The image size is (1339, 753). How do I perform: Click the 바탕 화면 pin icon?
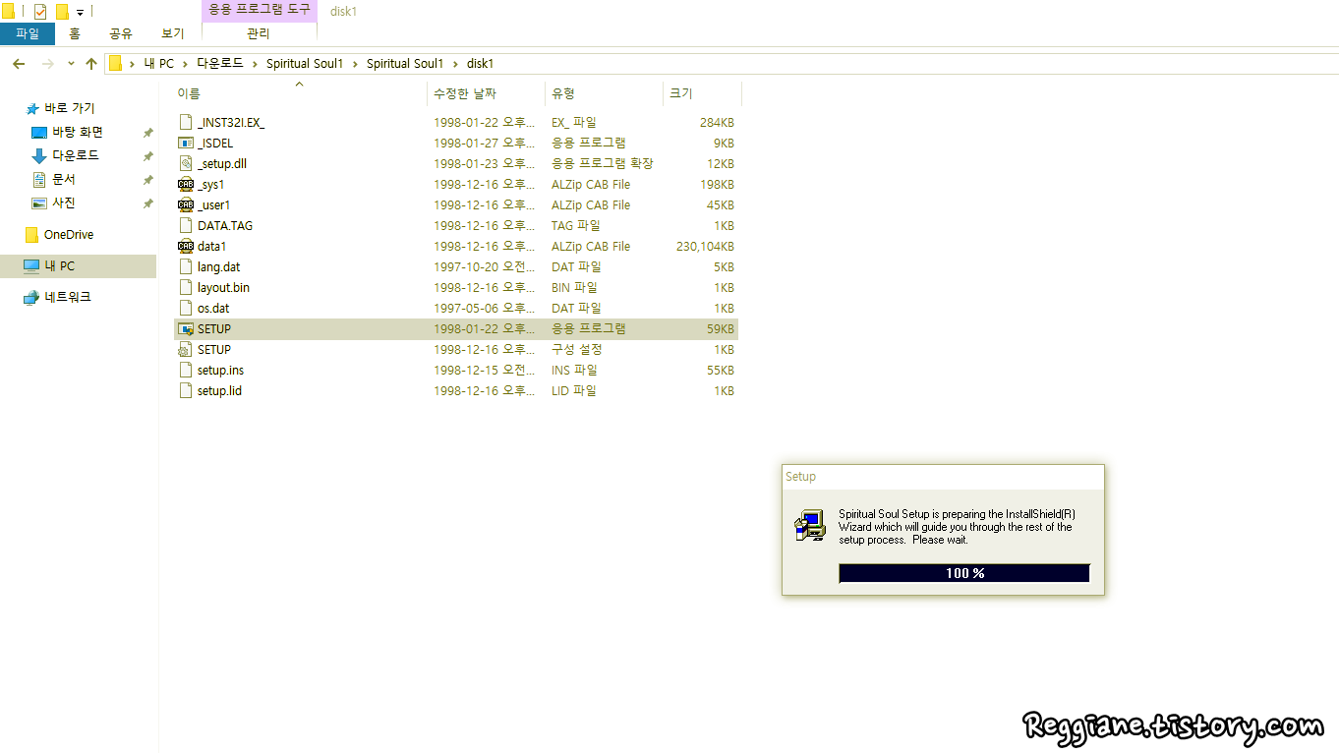click(147, 133)
